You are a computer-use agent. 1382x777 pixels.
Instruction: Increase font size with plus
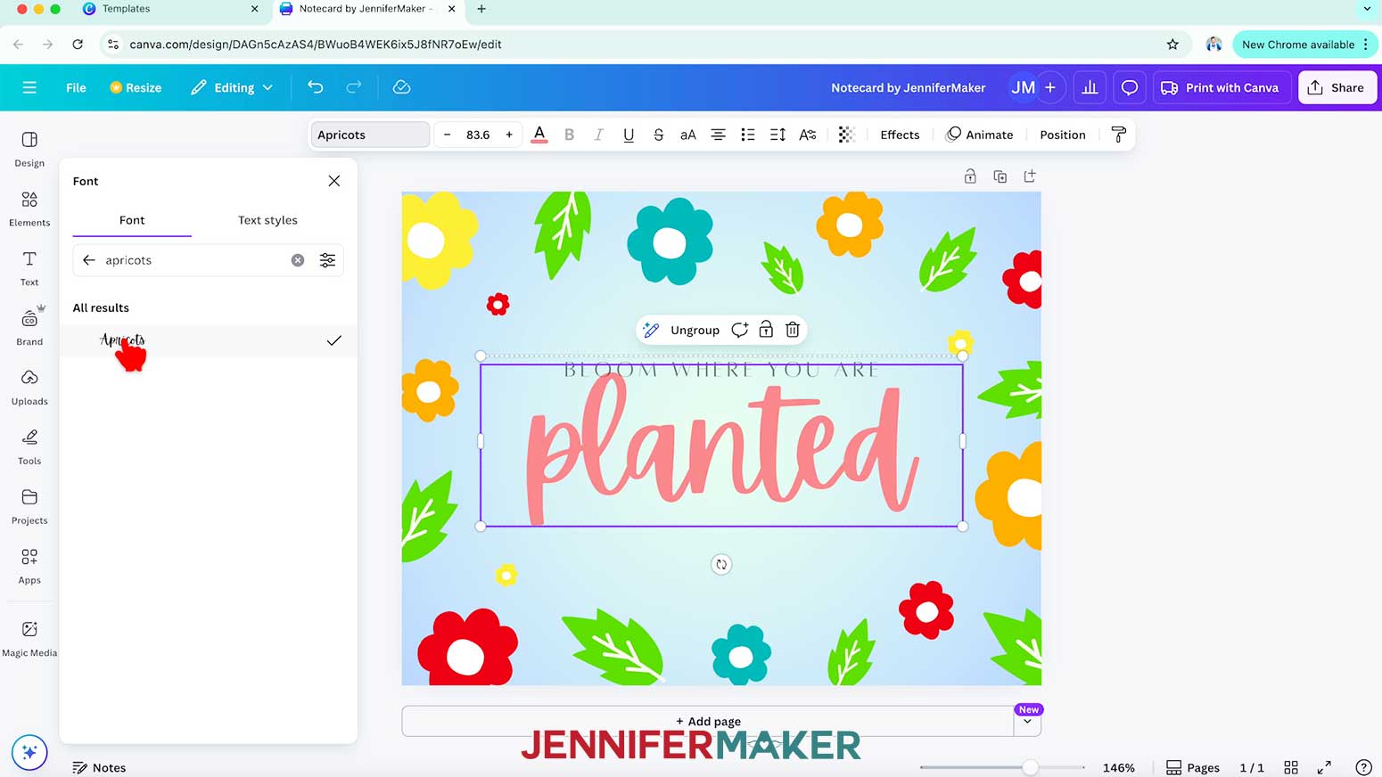point(509,135)
